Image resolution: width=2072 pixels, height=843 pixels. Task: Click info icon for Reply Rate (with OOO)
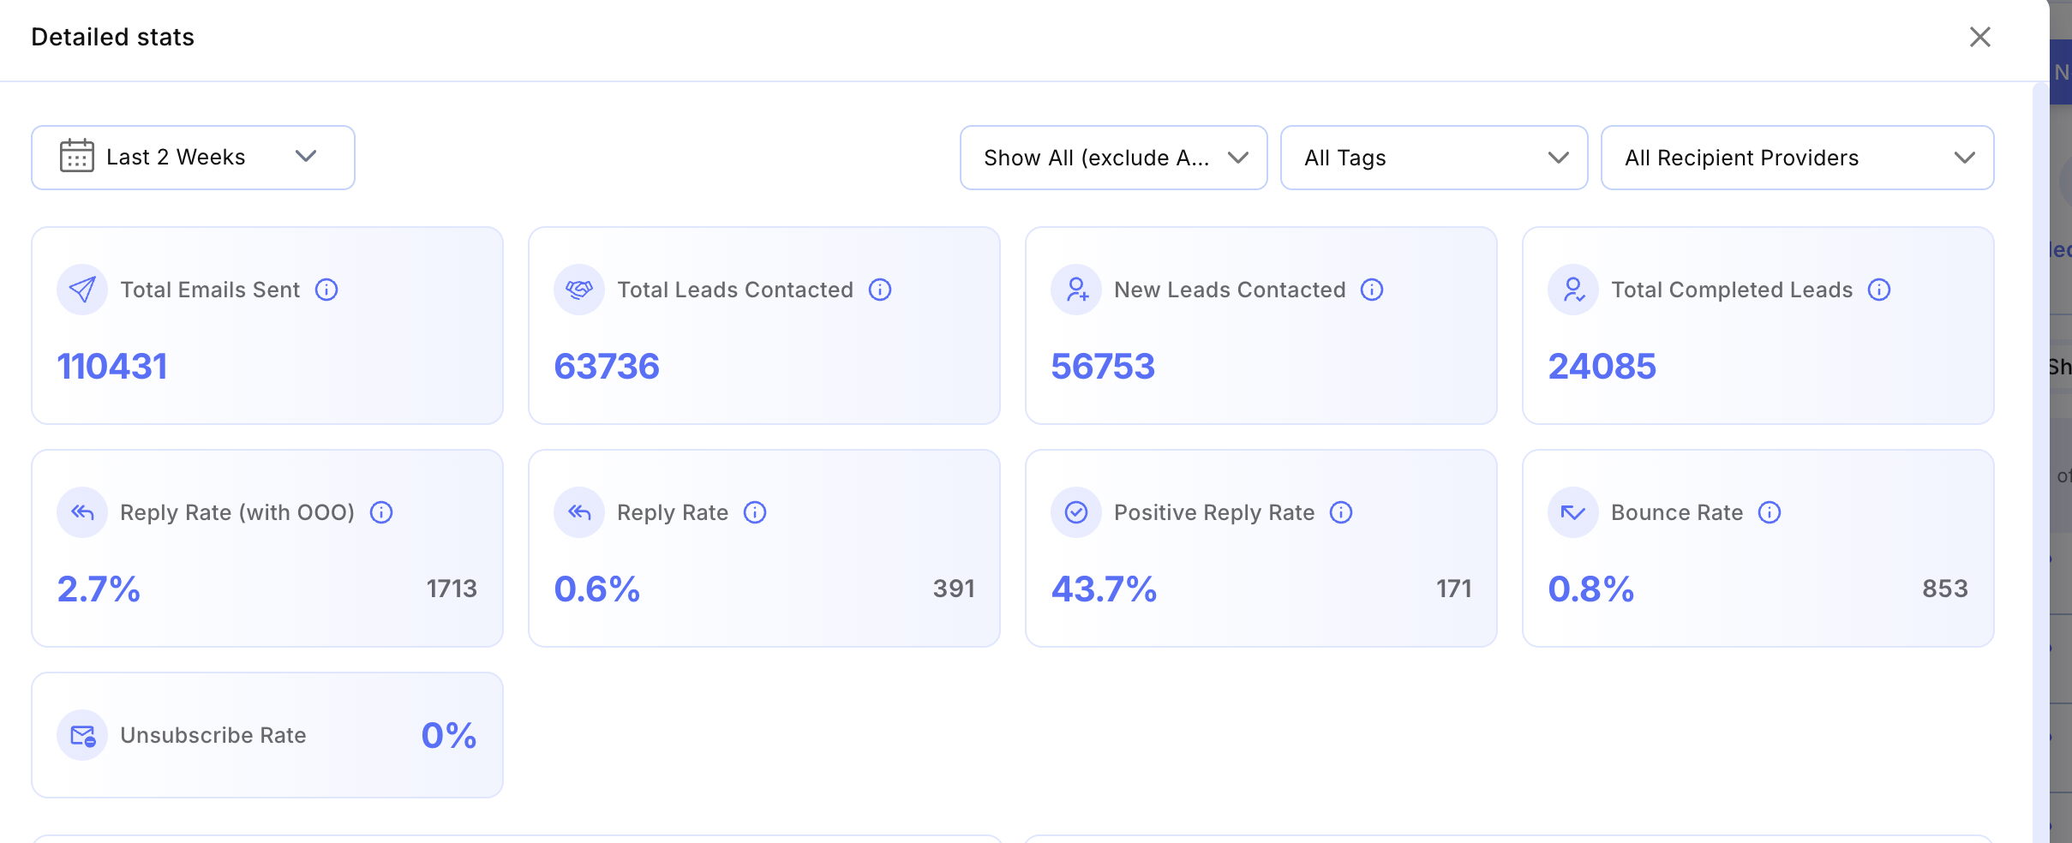click(x=381, y=512)
